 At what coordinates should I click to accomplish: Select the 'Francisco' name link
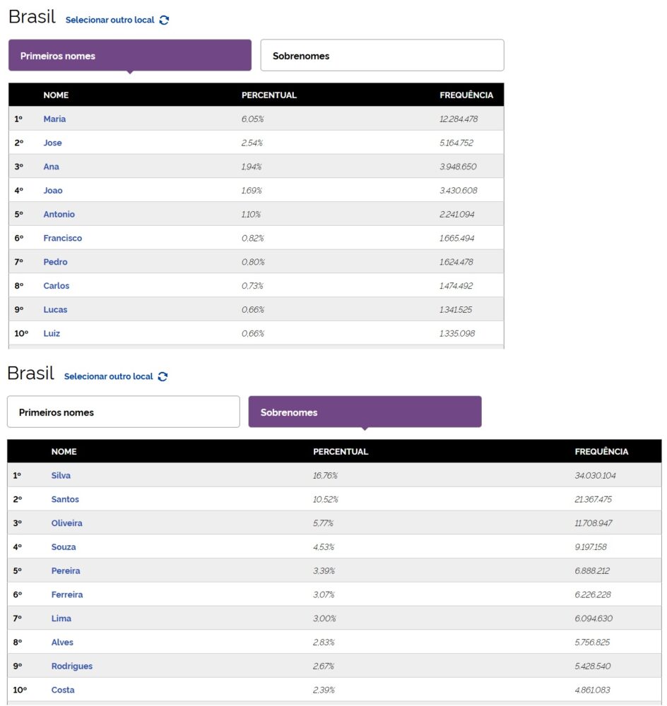pos(62,239)
